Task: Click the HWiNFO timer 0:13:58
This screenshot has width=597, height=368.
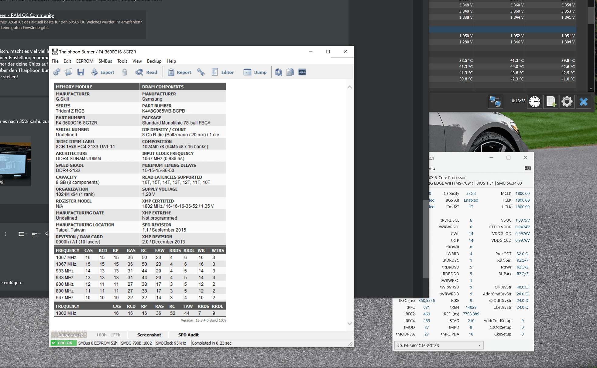Action: click(x=518, y=101)
